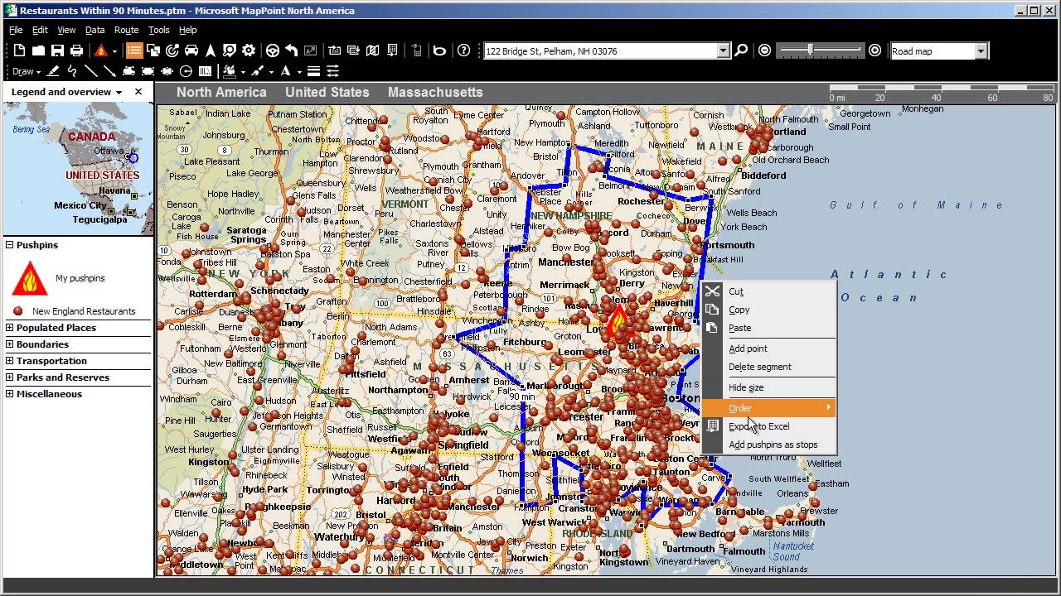Choose Delete segment in context menu
This screenshot has width=1061, height=596.
(x=768, y=367)
